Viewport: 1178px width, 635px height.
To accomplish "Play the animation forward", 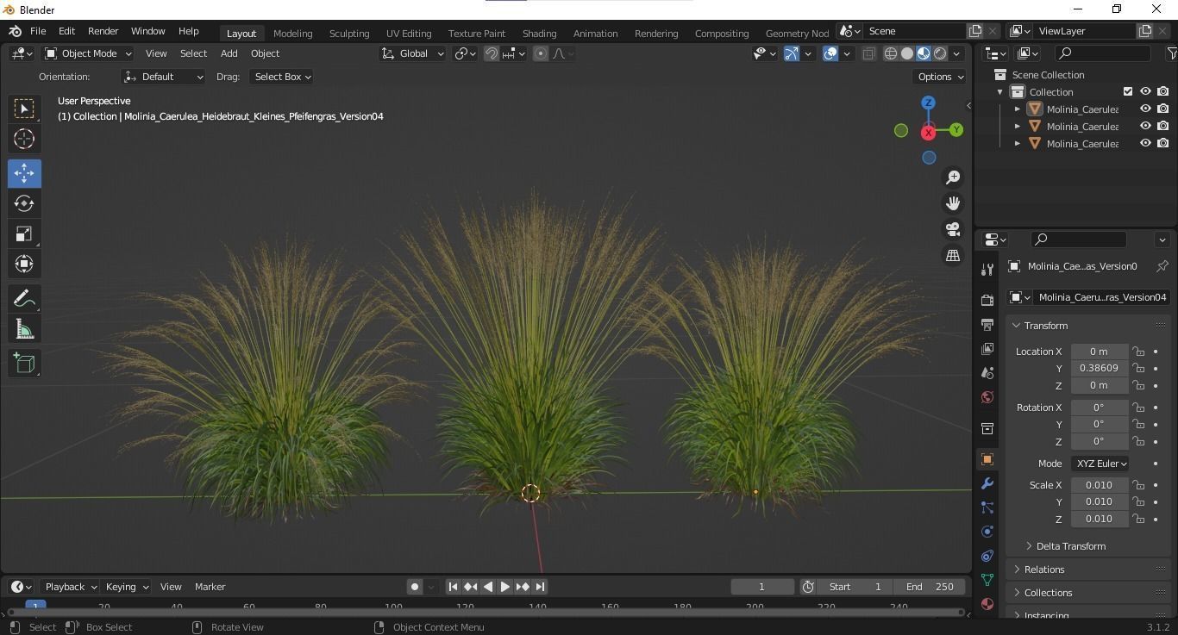I will (505, 587).
